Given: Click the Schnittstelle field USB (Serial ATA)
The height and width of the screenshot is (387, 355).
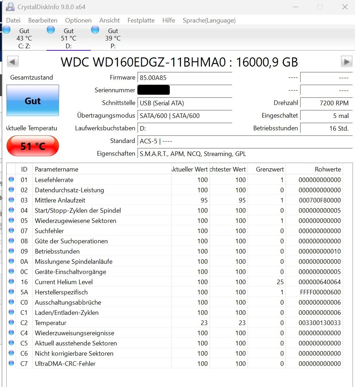Looking at the screenshot, I should pyautogui.click(x=185, y=103).
